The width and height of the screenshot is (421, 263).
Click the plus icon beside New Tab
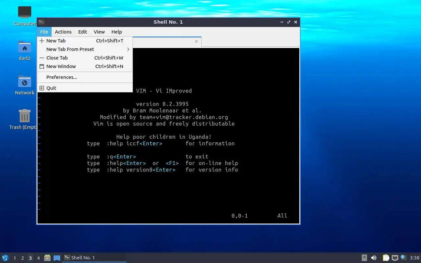(x=42, y=41)
